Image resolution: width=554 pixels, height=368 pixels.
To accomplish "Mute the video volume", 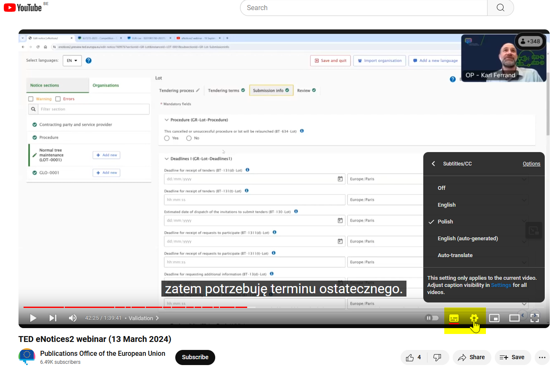I will (x=73, y=318).
